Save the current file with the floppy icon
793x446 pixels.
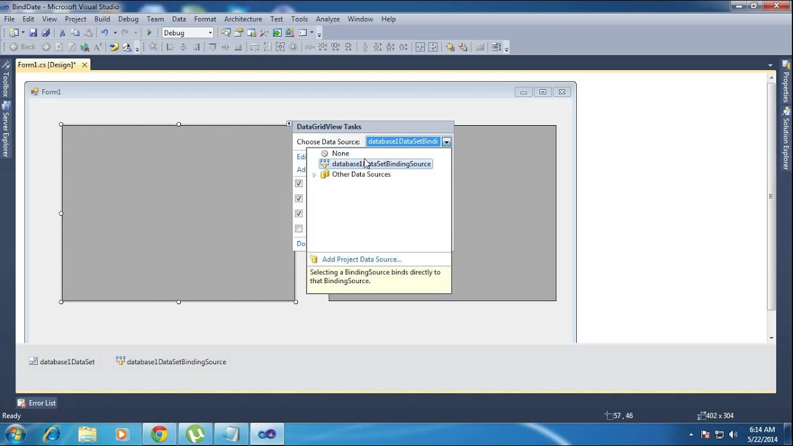click(33, 33)
